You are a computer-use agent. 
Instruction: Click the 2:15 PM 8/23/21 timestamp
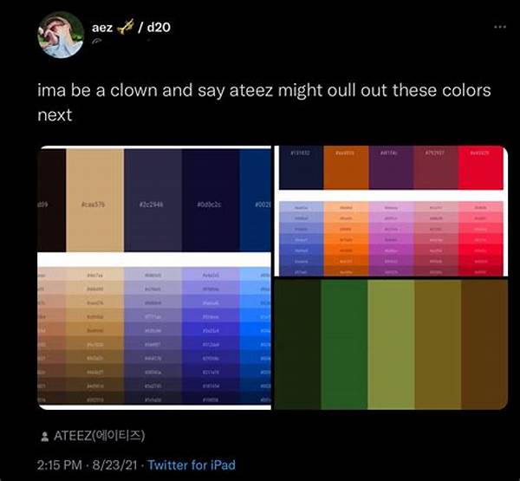tap(87, 465)
